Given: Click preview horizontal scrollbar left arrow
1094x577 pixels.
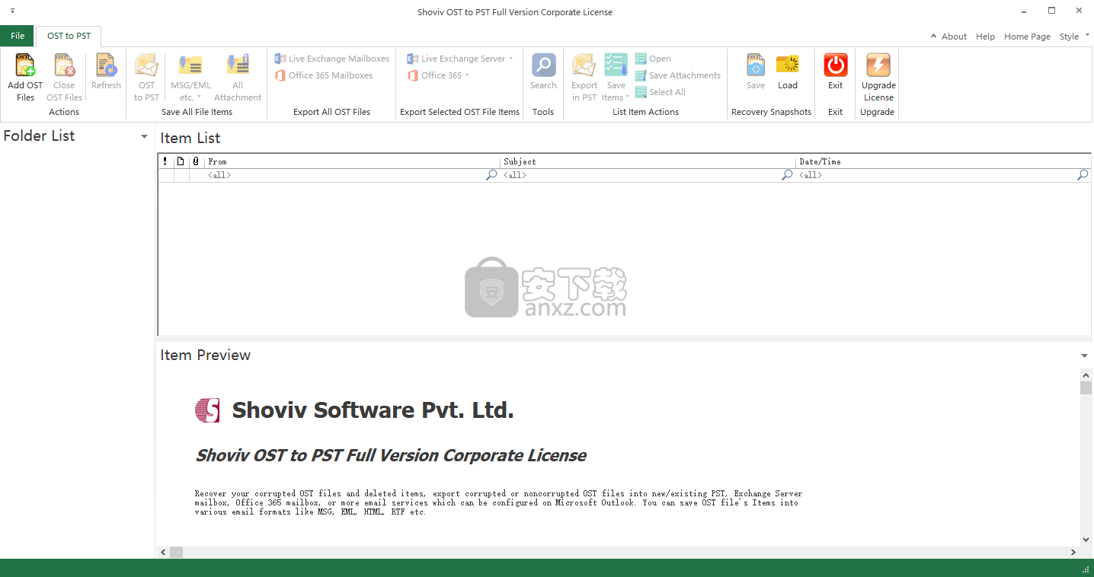Looking at the screenshot, I should point(163,552).
